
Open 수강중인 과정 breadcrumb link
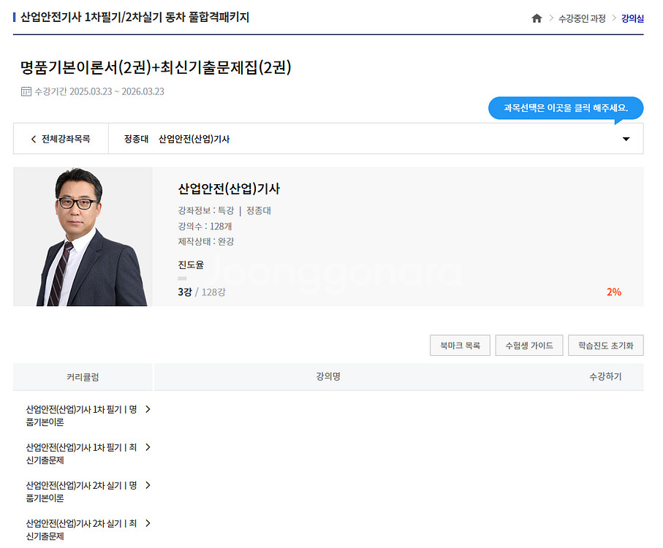(x=582, y=18)
